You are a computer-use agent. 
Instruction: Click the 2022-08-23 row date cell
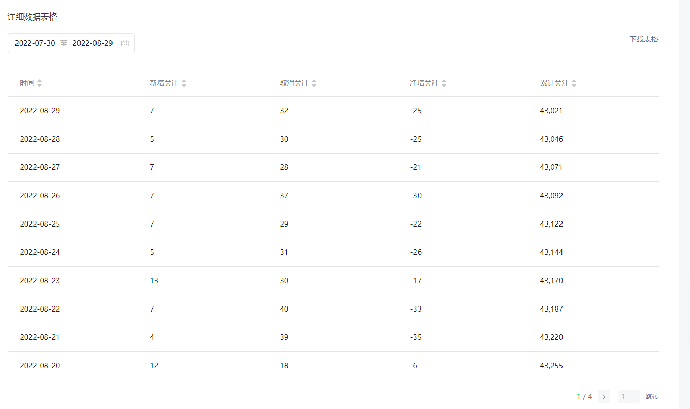40,281
